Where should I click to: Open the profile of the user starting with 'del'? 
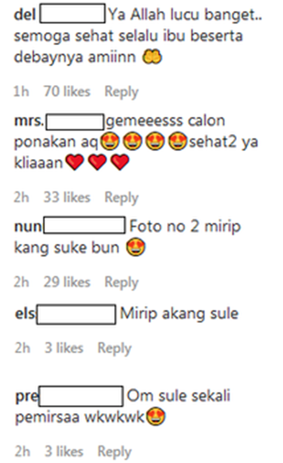[59, 14]
